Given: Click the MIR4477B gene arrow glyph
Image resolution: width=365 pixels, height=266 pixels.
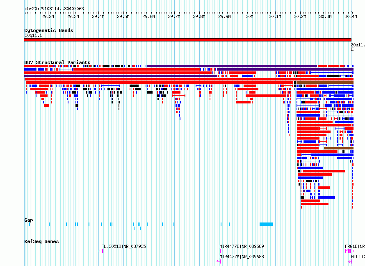Looking at the screenshot, I should pyautogui.click(x=221, y=251).
